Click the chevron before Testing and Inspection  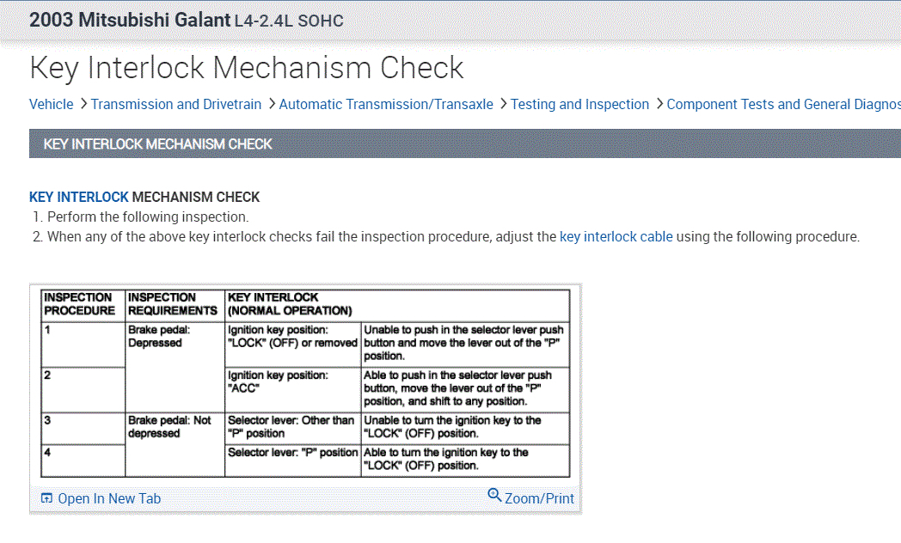pos(503,104)
